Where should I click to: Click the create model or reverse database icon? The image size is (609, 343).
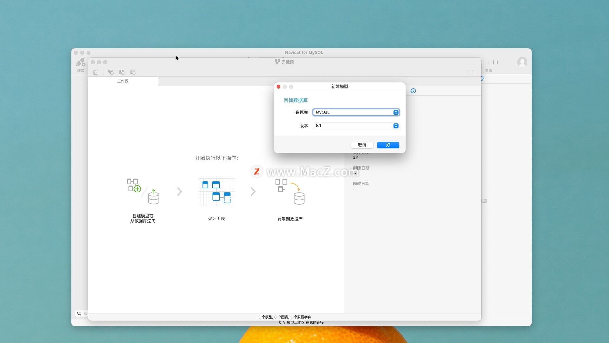[x=143, y=191]
